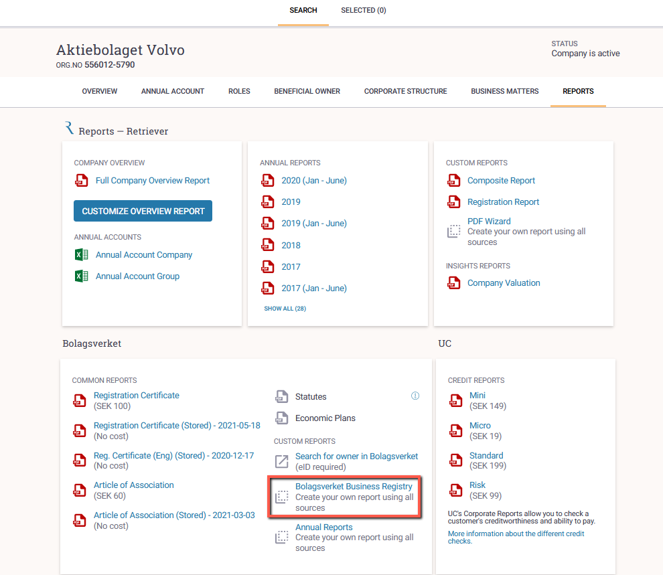Open More information about the different credit checks
Viewport: 663px width, 575px height.
[x=516, y=538]
